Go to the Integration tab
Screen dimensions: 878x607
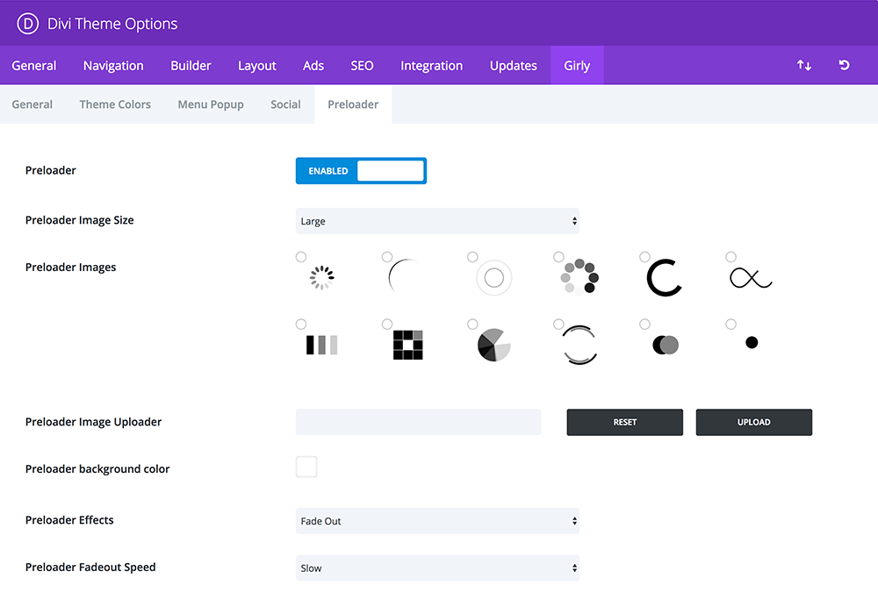(432, 66)
